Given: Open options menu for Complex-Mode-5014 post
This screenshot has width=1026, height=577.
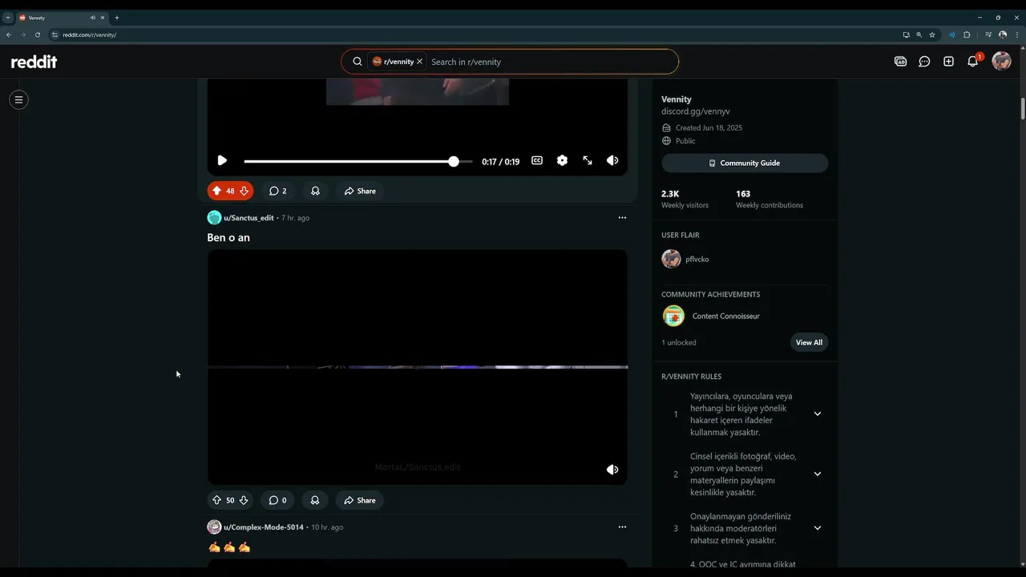Looking at the screenshot, I should coord(622,527).
